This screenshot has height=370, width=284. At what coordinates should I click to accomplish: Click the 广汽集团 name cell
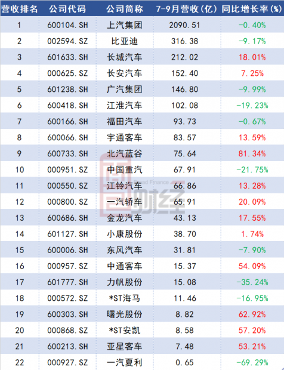point(124,89)
